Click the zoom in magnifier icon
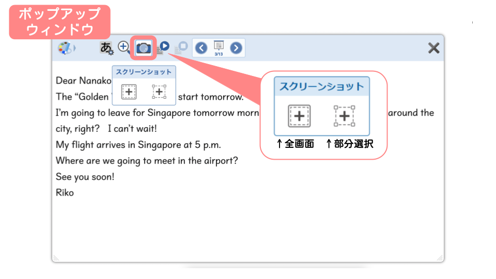 click(x=124, y=47)
